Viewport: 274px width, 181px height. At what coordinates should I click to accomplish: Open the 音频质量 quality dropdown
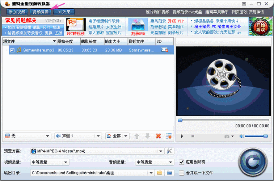point(171,162)
